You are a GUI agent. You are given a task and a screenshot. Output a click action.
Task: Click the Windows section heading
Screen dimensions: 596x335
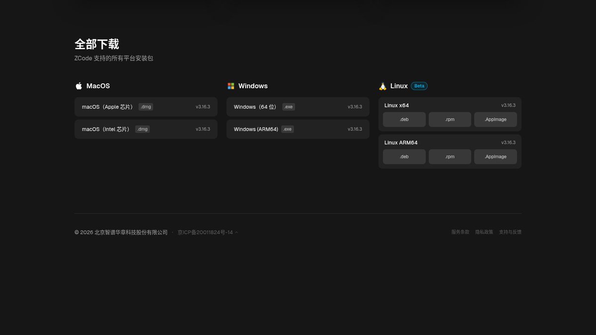pyautogui.click(x=253, y=86)
